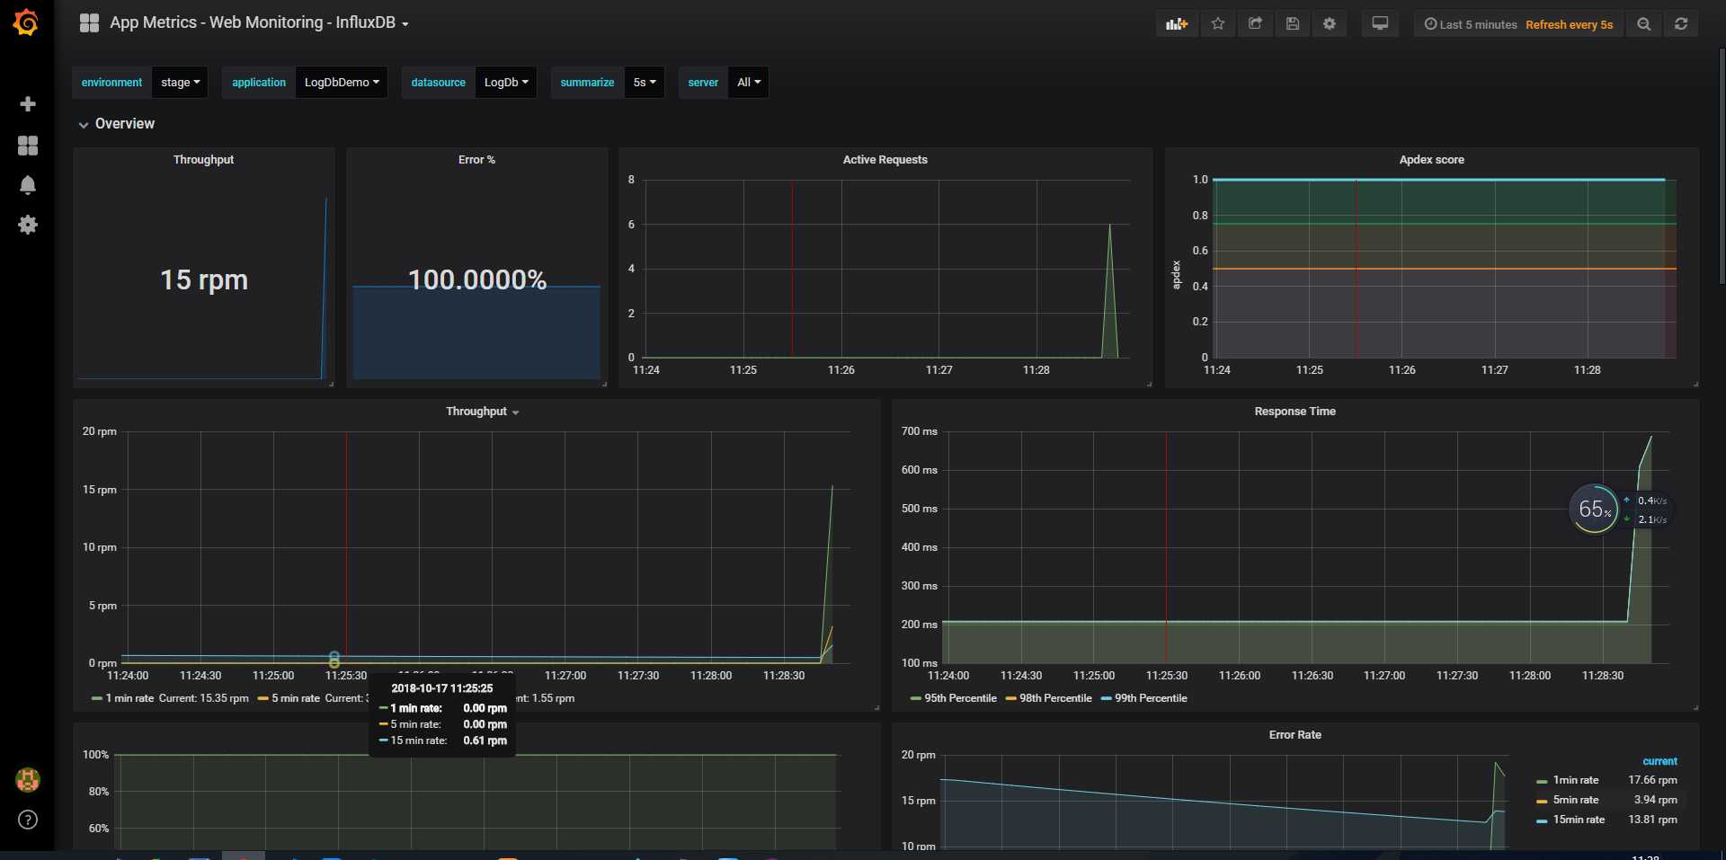Click the '13.81 rpm' value in Error Rate legend
This screenshot has height=860, width=1726.
click(1652, 820)
